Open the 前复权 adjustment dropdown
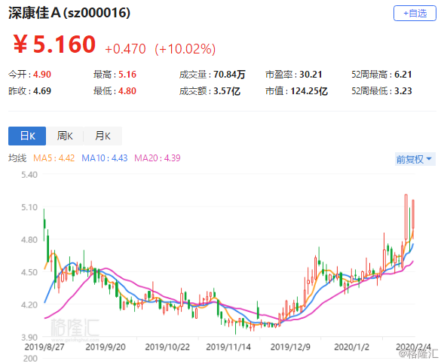The width and height of the screenshot is (444, 364). (415, 159)
